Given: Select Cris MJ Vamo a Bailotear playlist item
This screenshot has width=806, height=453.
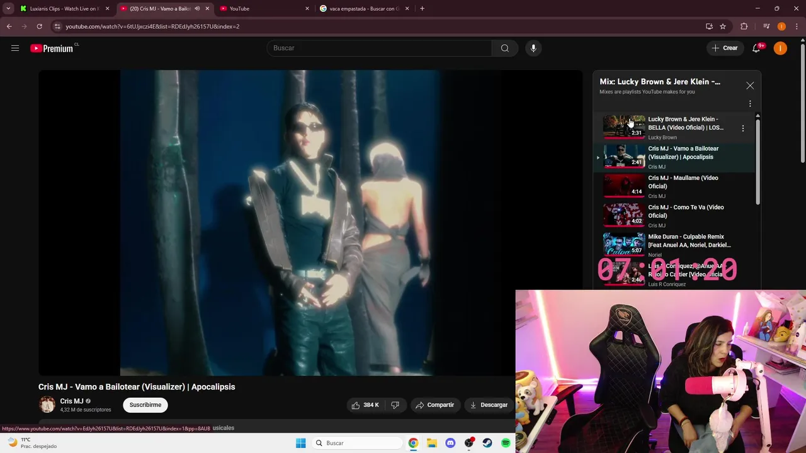Looking at the screenshot, I should [675, 157].
